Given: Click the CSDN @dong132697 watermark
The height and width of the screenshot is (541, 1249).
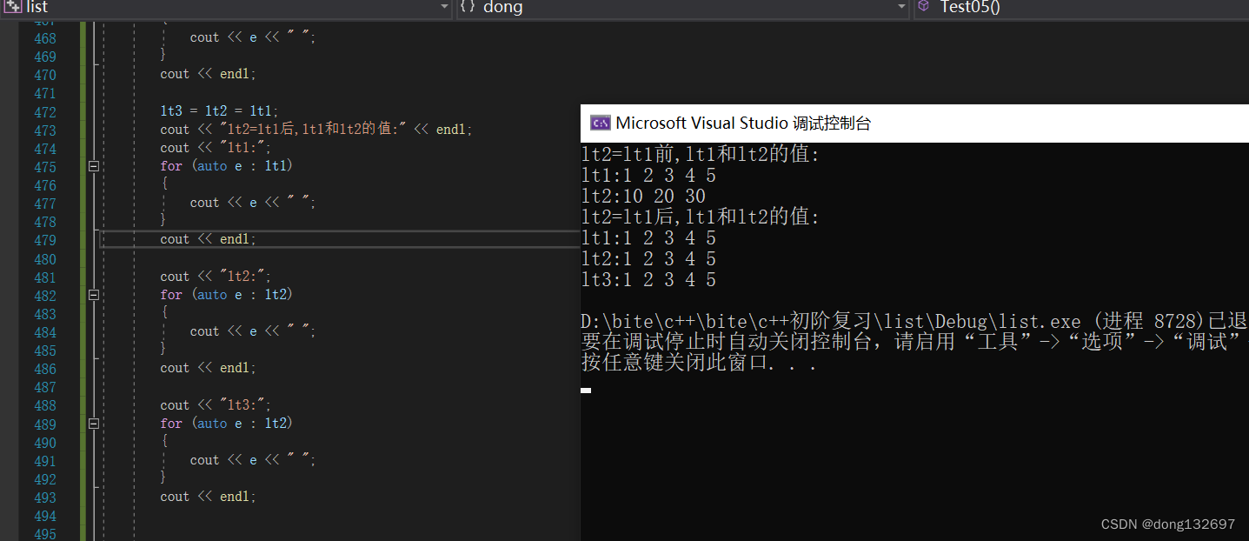Looking at the screenshot, I should click(1167, 524).
